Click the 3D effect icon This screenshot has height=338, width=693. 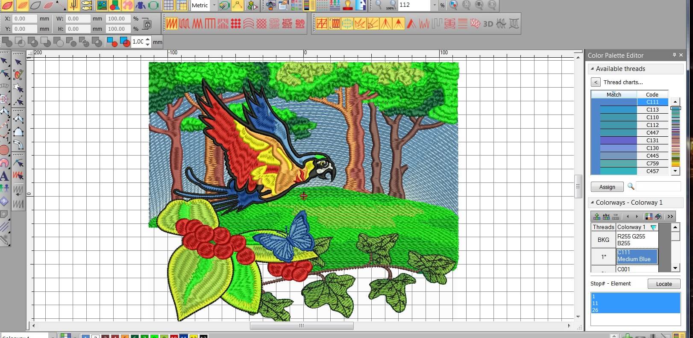pos(488,24)
